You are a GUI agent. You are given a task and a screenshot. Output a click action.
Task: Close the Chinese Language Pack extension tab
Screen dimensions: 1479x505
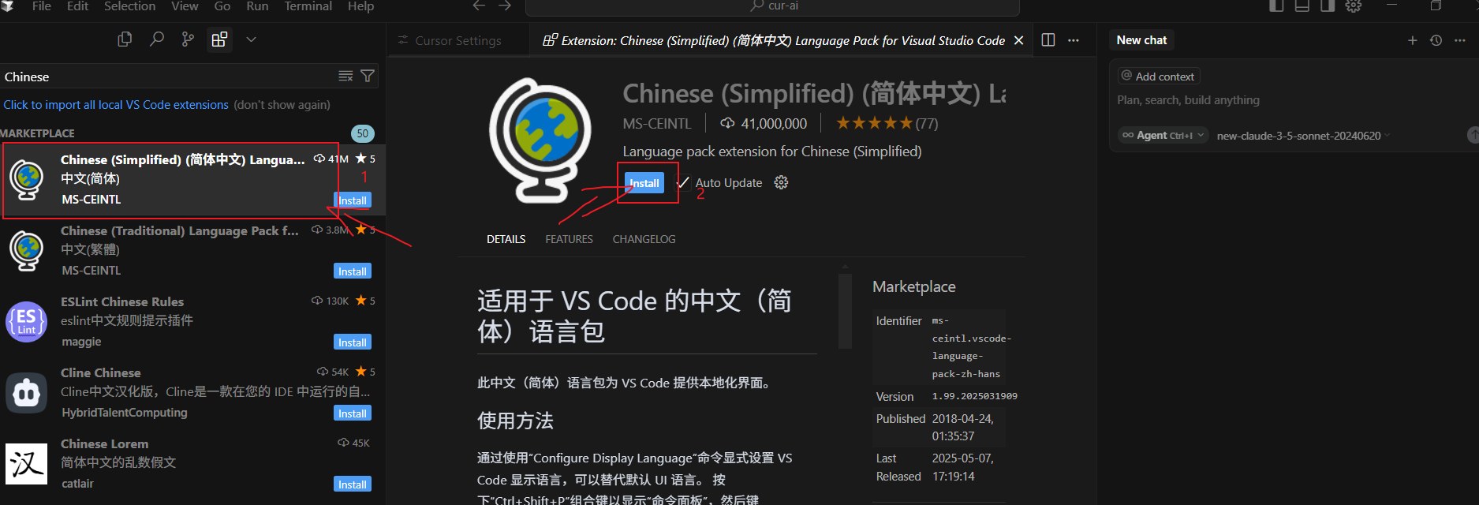point(1018,40)
